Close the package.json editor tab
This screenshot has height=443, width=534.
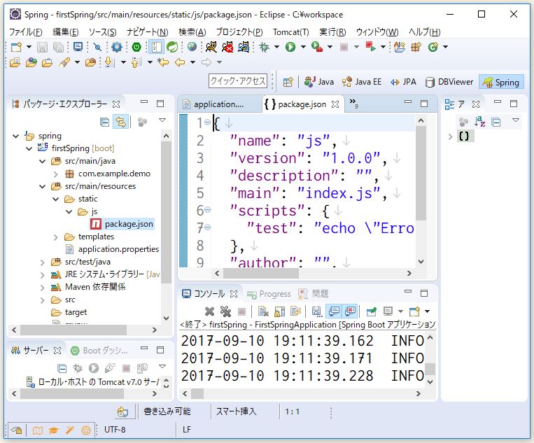(335, 104)
